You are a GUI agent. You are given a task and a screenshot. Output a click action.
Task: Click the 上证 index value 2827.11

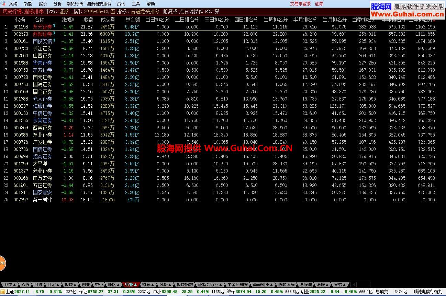[22, 292]
